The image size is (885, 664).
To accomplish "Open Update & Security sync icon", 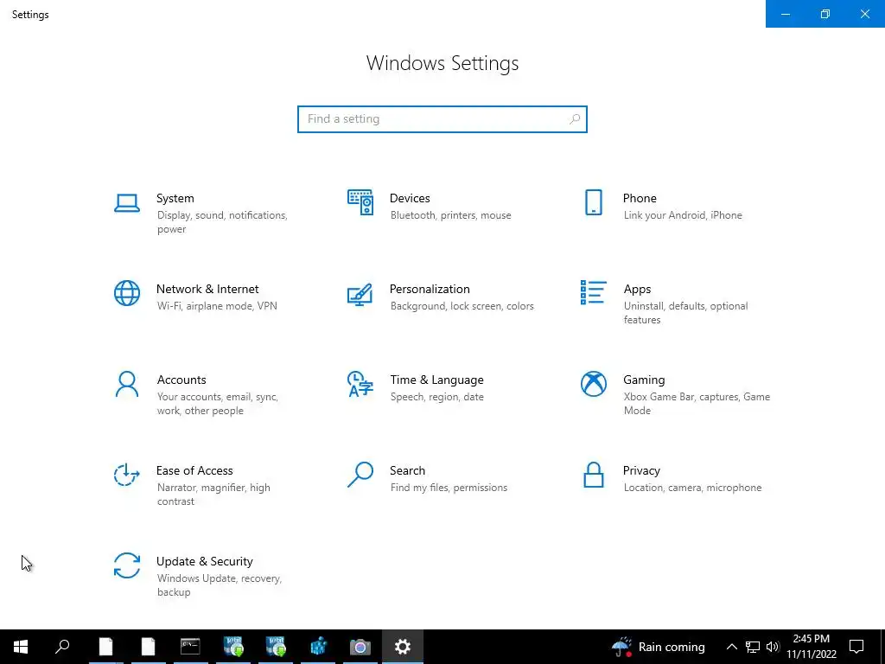I will pos(127,565).
